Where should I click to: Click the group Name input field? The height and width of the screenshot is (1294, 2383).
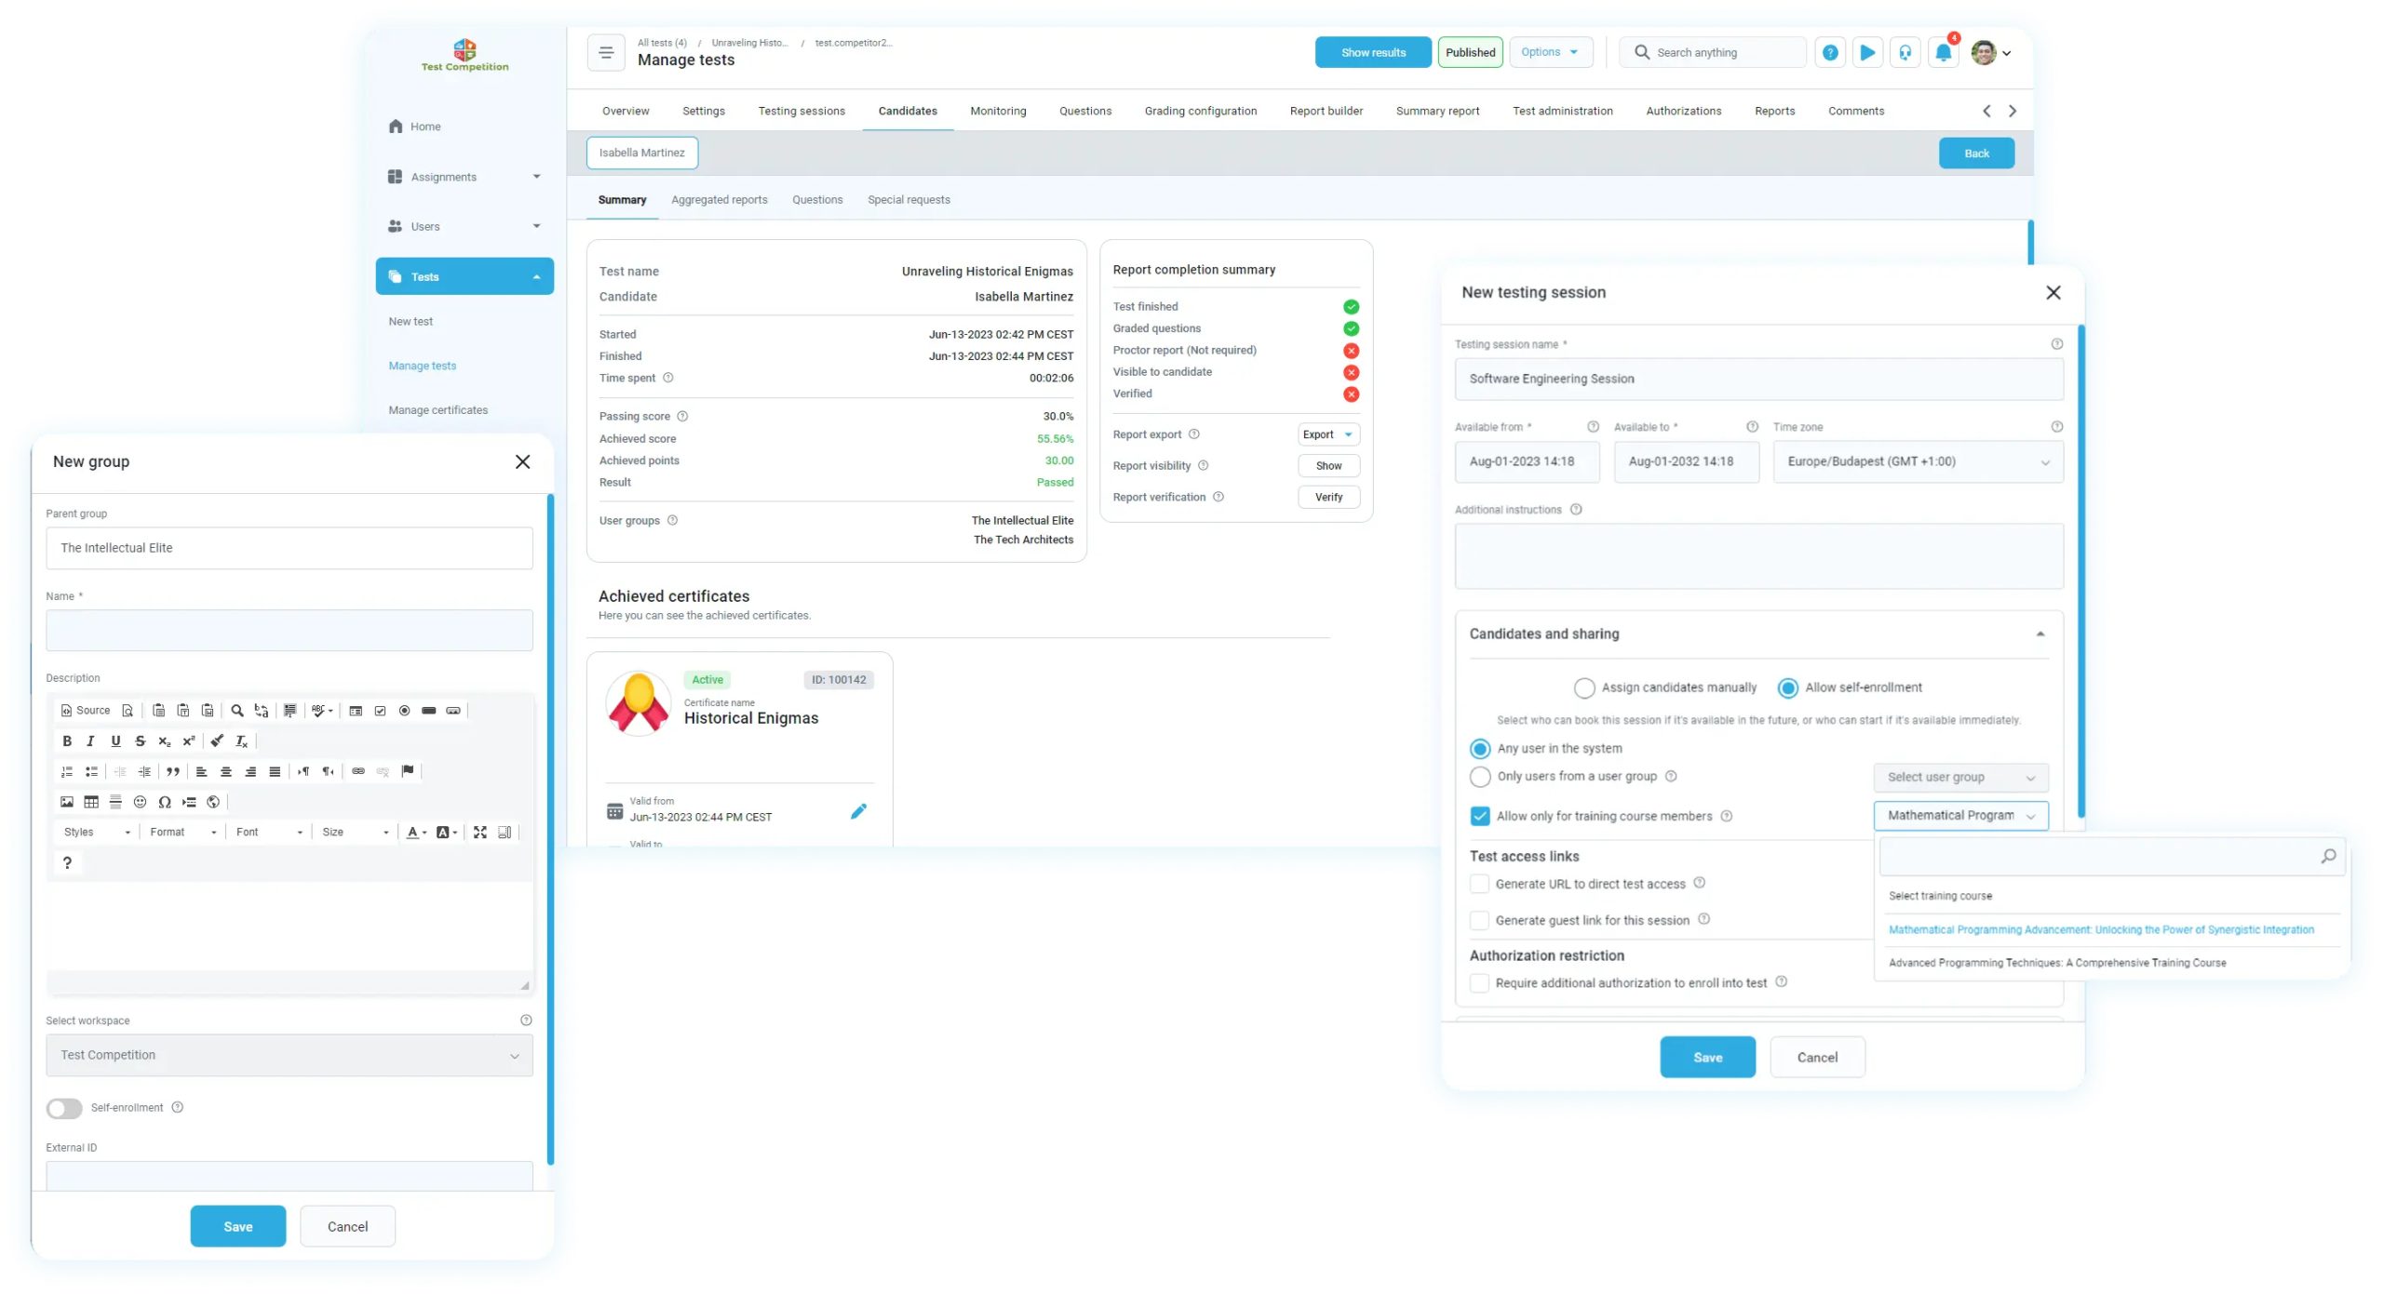pyautogui.click(x=289, y=631)
